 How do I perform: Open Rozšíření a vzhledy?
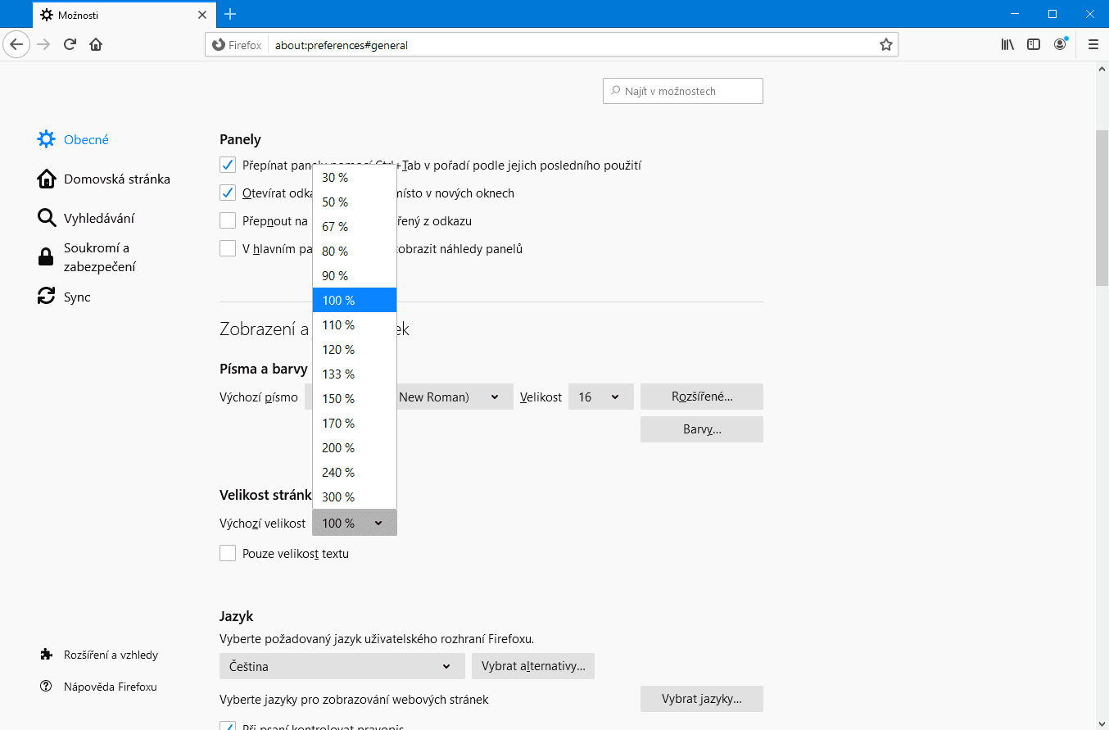click(x=111, y=654)
